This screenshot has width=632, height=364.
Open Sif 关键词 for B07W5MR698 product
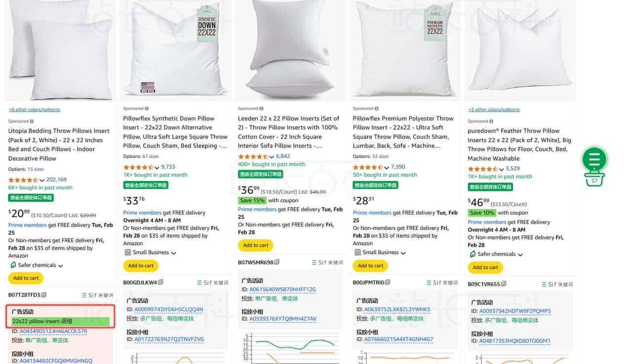tap(327, 262)
